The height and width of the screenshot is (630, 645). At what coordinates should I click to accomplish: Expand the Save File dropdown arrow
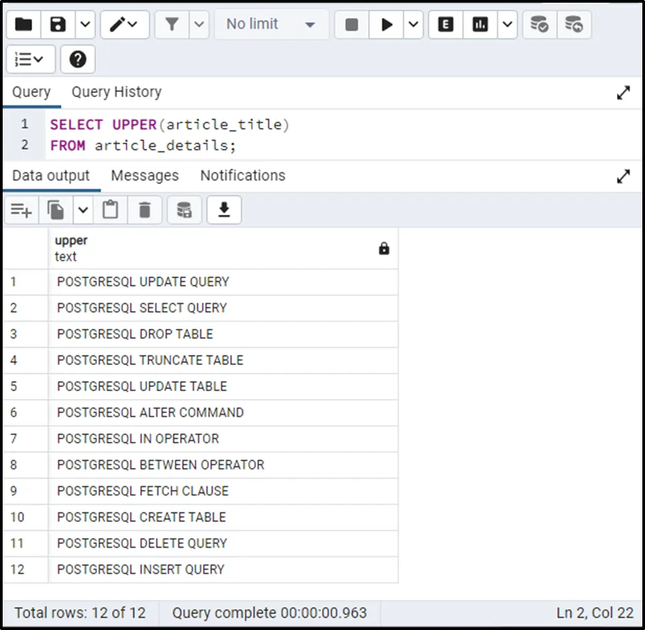click(x=85, y=25)
